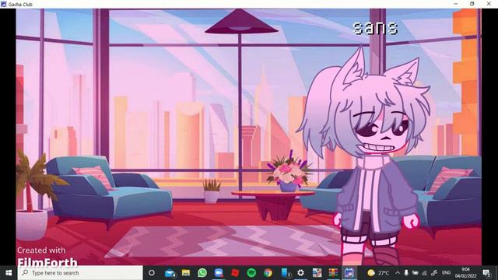Open WhatsApp from the taskbar

(x=202, y=273)
